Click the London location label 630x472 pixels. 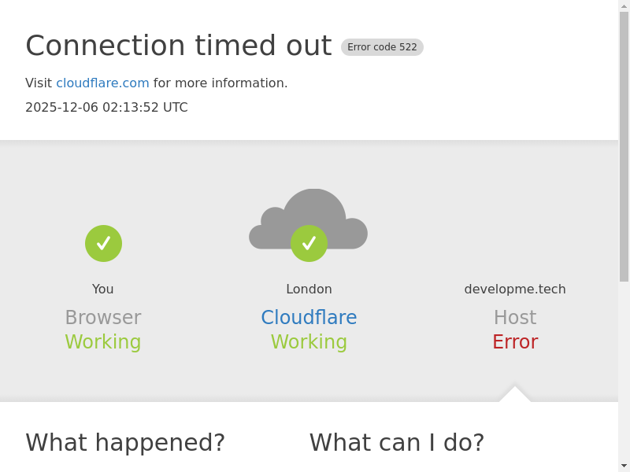[x=309, y=289]
